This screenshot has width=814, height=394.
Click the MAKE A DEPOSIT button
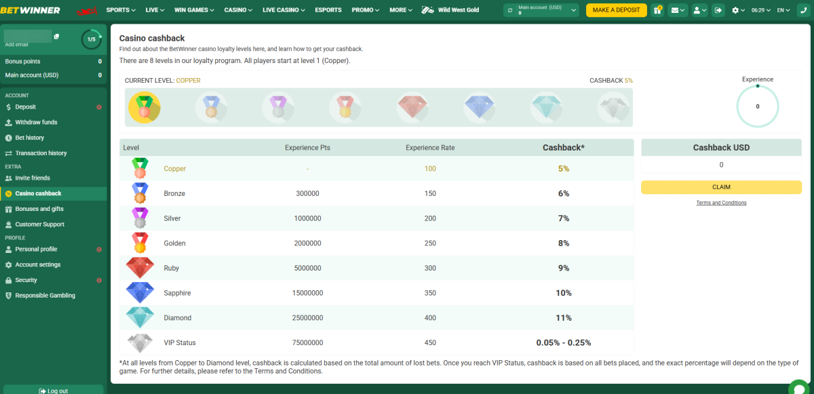(616, 10)
